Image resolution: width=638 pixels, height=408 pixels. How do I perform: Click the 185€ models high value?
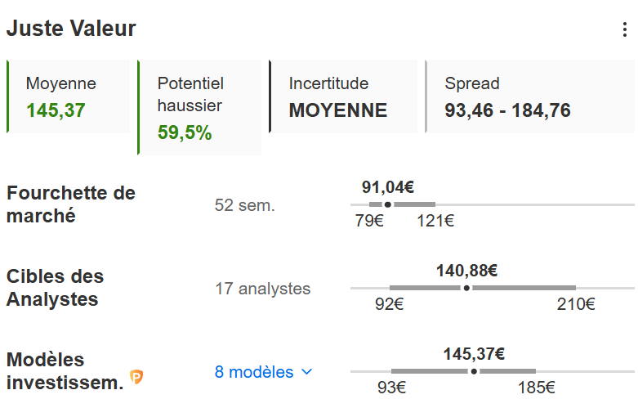536,388
